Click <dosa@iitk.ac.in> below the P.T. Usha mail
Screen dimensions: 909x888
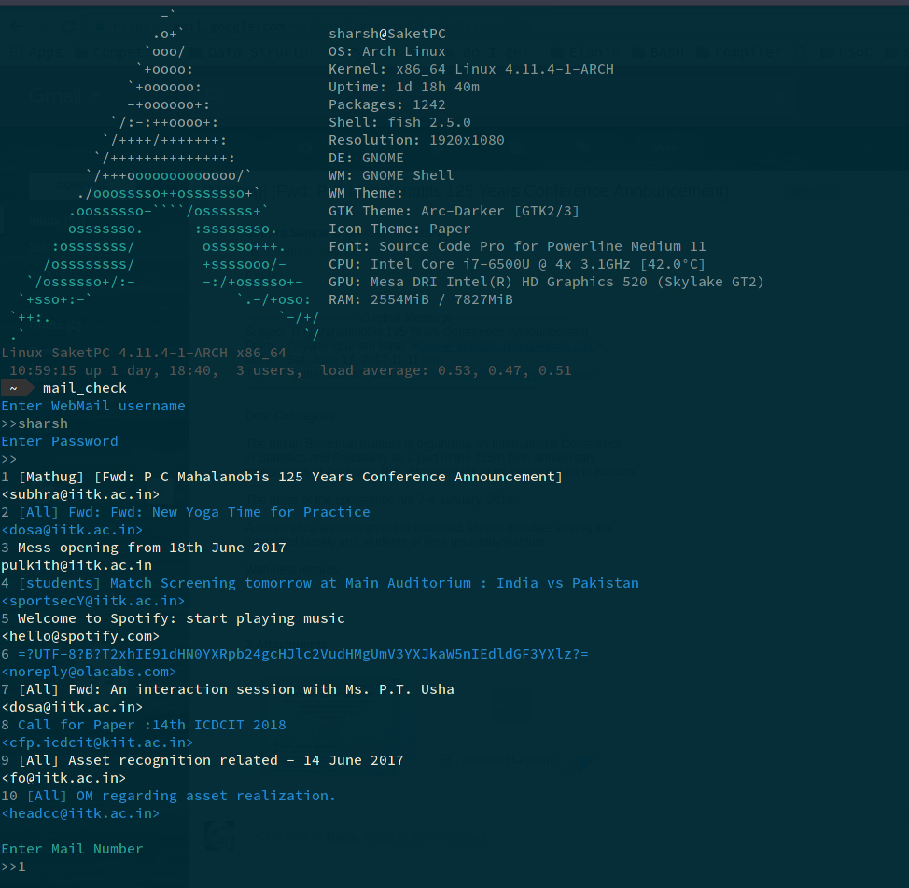click(x=72, y=707)
